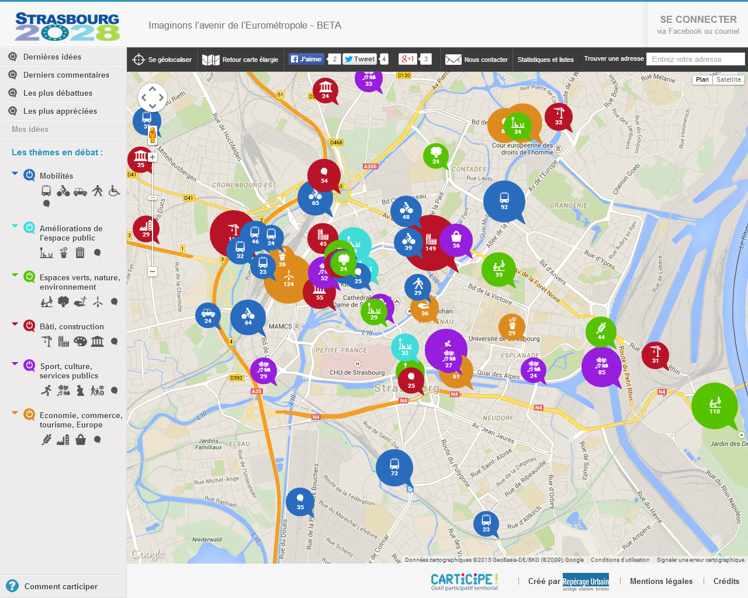
Task: Select the wind turbine filter icon
Action: (98, 302)
